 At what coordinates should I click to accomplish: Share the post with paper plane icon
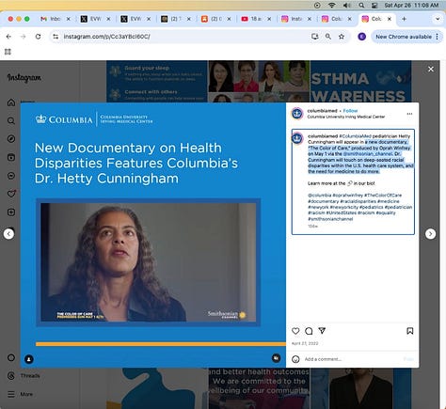pos(322,331)
